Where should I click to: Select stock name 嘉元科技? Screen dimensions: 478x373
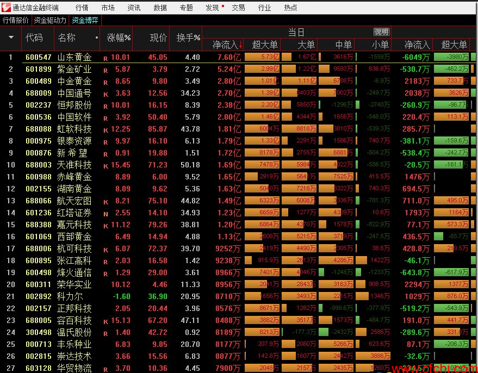coord(75,225)
